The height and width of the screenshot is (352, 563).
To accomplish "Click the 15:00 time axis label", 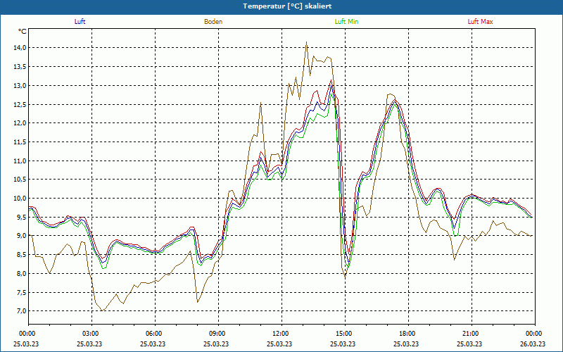I will (x=345, y=334).
